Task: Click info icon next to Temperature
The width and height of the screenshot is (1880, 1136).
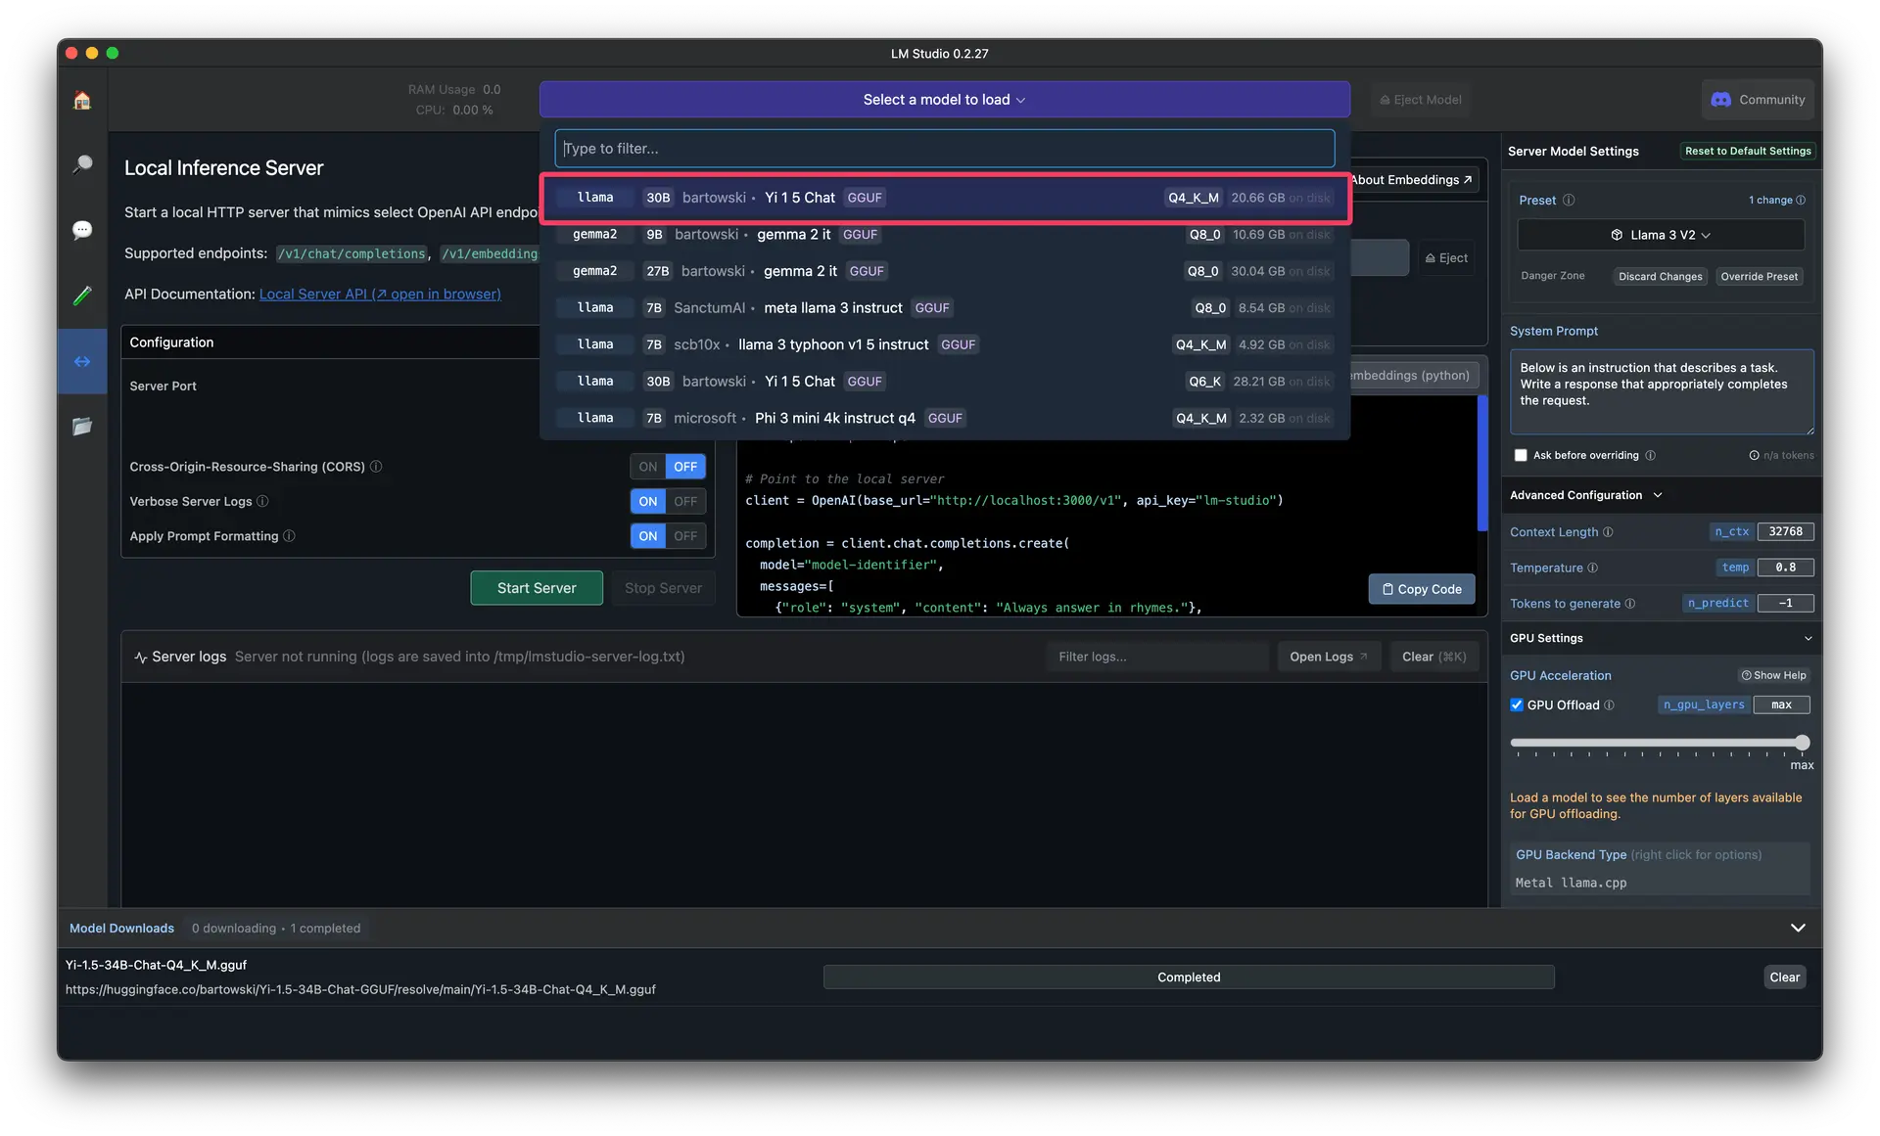Action: click(x=1592, y=568)
